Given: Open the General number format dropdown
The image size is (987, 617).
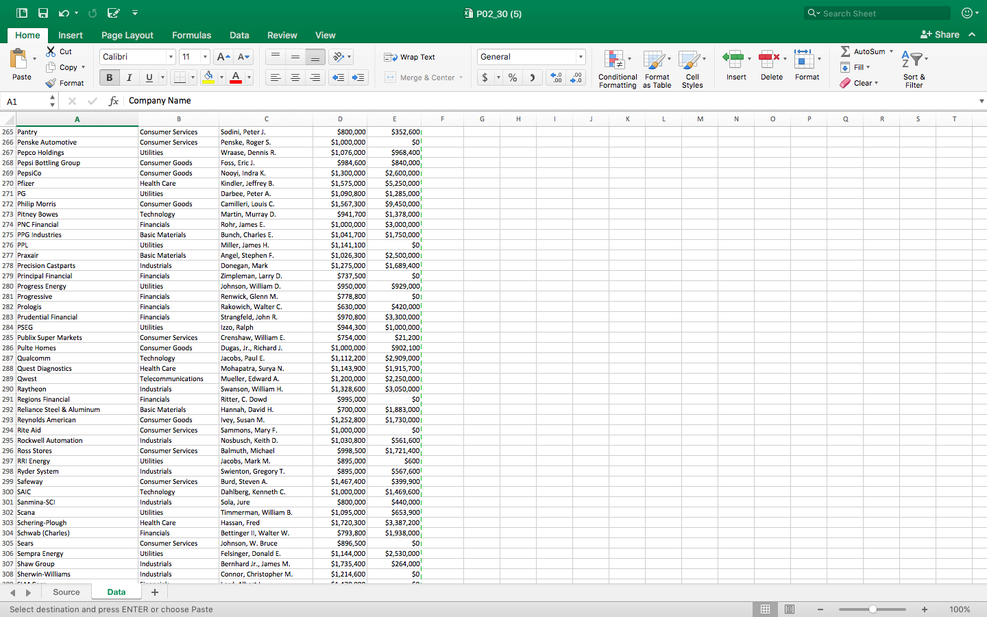Looking at the screenshot, I should (x=581, y=57).
